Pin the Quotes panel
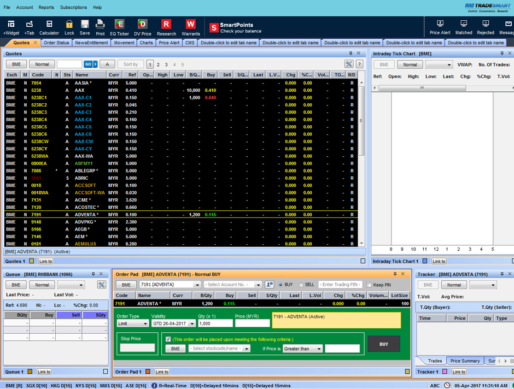 351,54
